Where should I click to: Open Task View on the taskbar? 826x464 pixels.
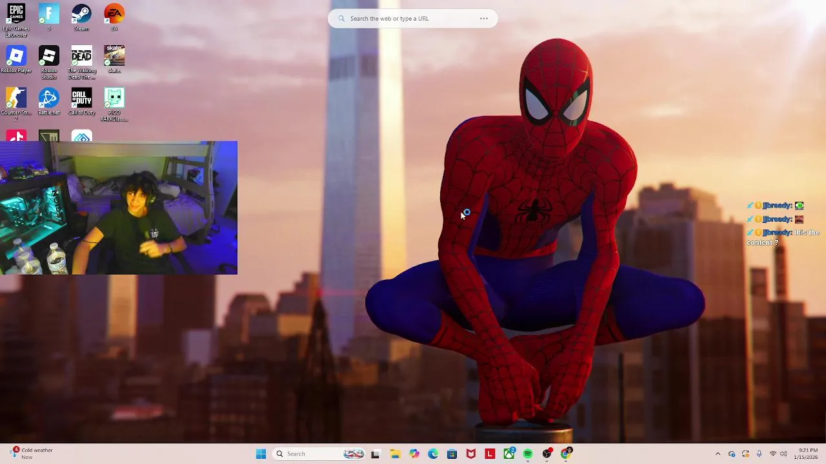pos(376,454)
